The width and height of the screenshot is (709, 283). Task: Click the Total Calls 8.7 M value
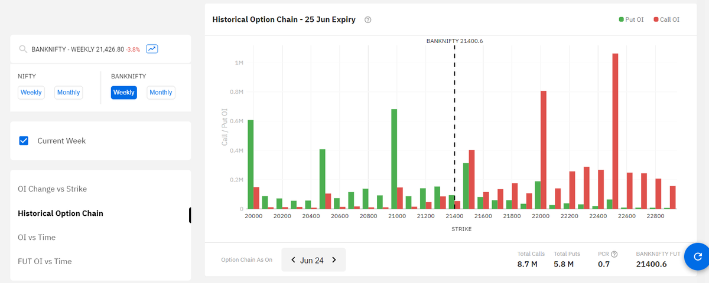(527, 264)
